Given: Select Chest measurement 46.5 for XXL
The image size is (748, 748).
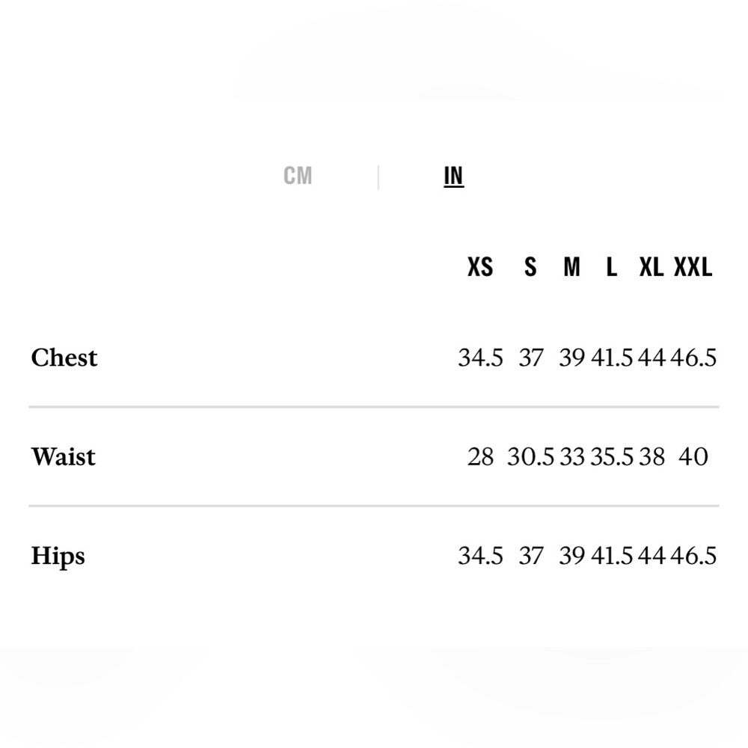Looking at the screenshot, I should point(693,358).
